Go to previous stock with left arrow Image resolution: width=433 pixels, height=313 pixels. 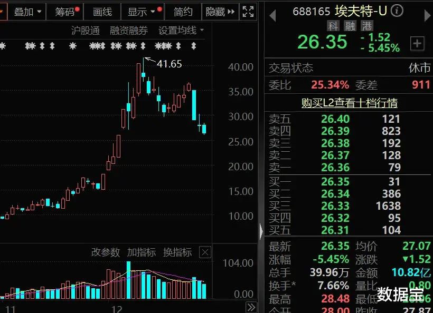(x=272, y=15)
